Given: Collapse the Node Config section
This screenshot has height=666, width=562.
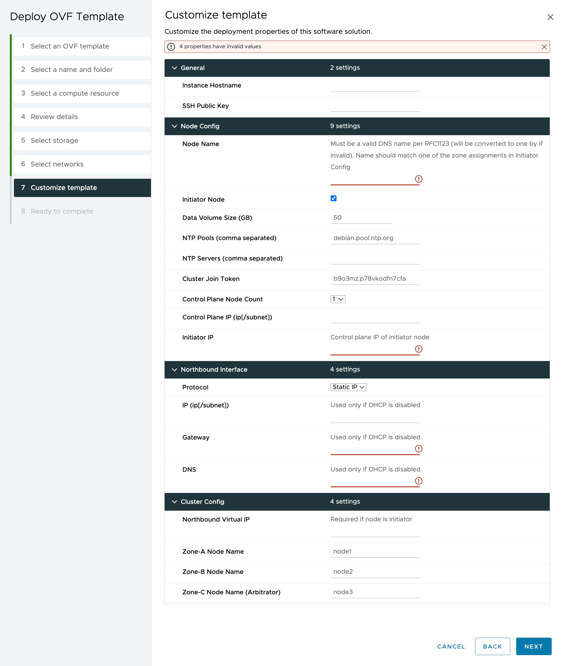Looking at the screenshot, I should pyautogui.click(x=175, y=126).
